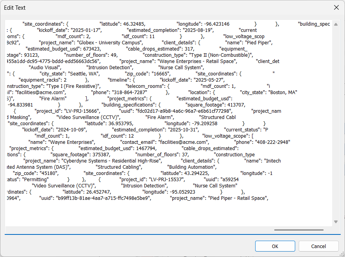
Task: Dismiss the dialog with the Cancel button
Action: pyautogui.click(x=319, y=246)
